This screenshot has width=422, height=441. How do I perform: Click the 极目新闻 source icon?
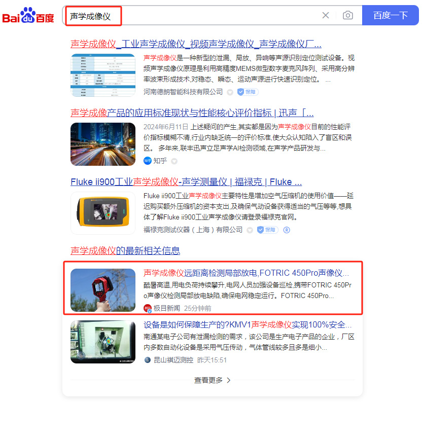[148, 308]
